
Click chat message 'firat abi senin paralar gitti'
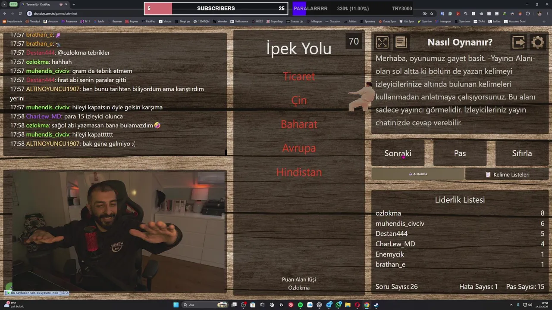pos(91,80)
